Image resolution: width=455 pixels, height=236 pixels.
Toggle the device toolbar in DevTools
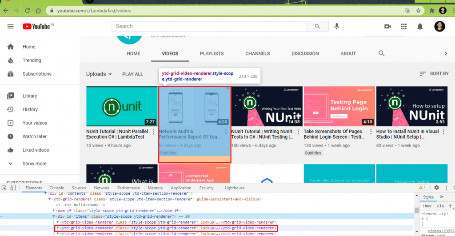13,188
